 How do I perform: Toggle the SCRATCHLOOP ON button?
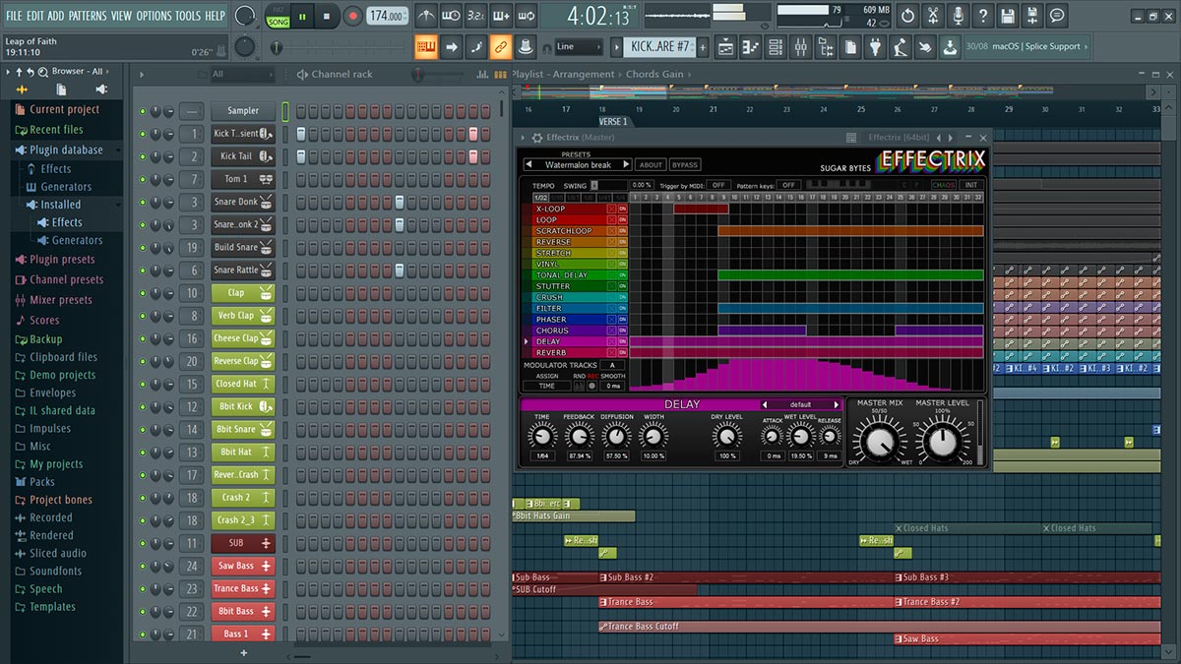(623, 231)
